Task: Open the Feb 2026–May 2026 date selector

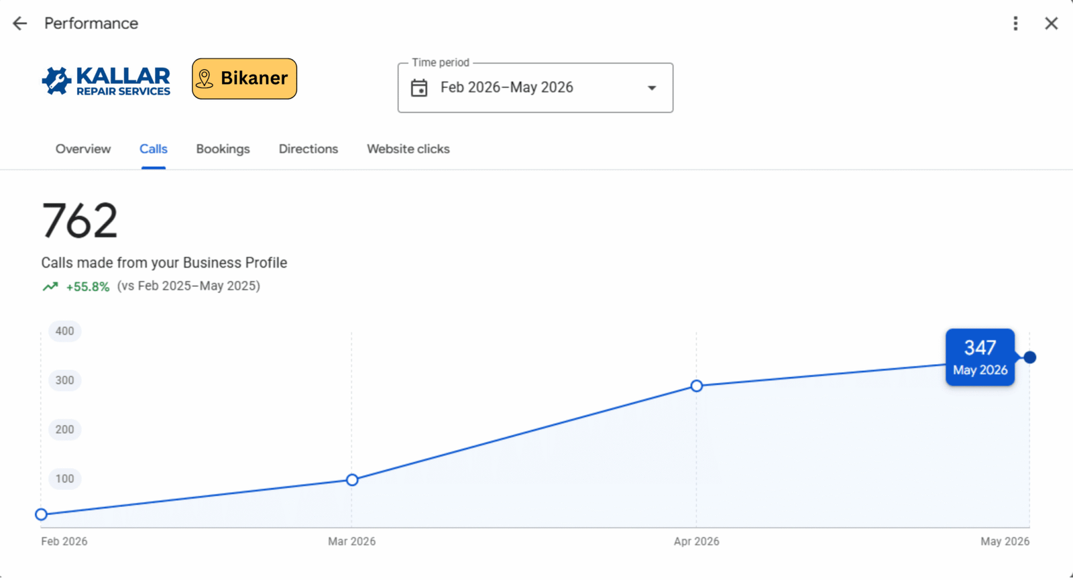Action: [535, 88]
